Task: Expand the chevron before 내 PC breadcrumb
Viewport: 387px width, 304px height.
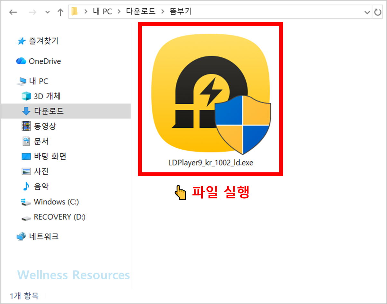Action: pyautogui.click(x=86, y=12)
